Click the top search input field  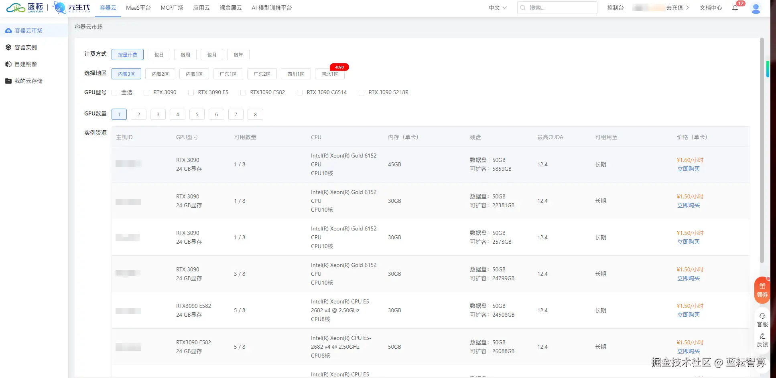(x=557, y=8)
